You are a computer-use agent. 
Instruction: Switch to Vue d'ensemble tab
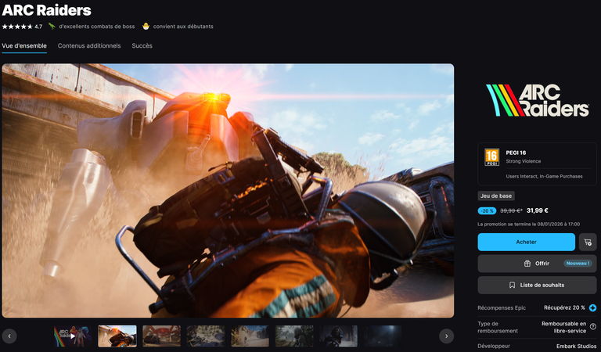tap(24, 45)
